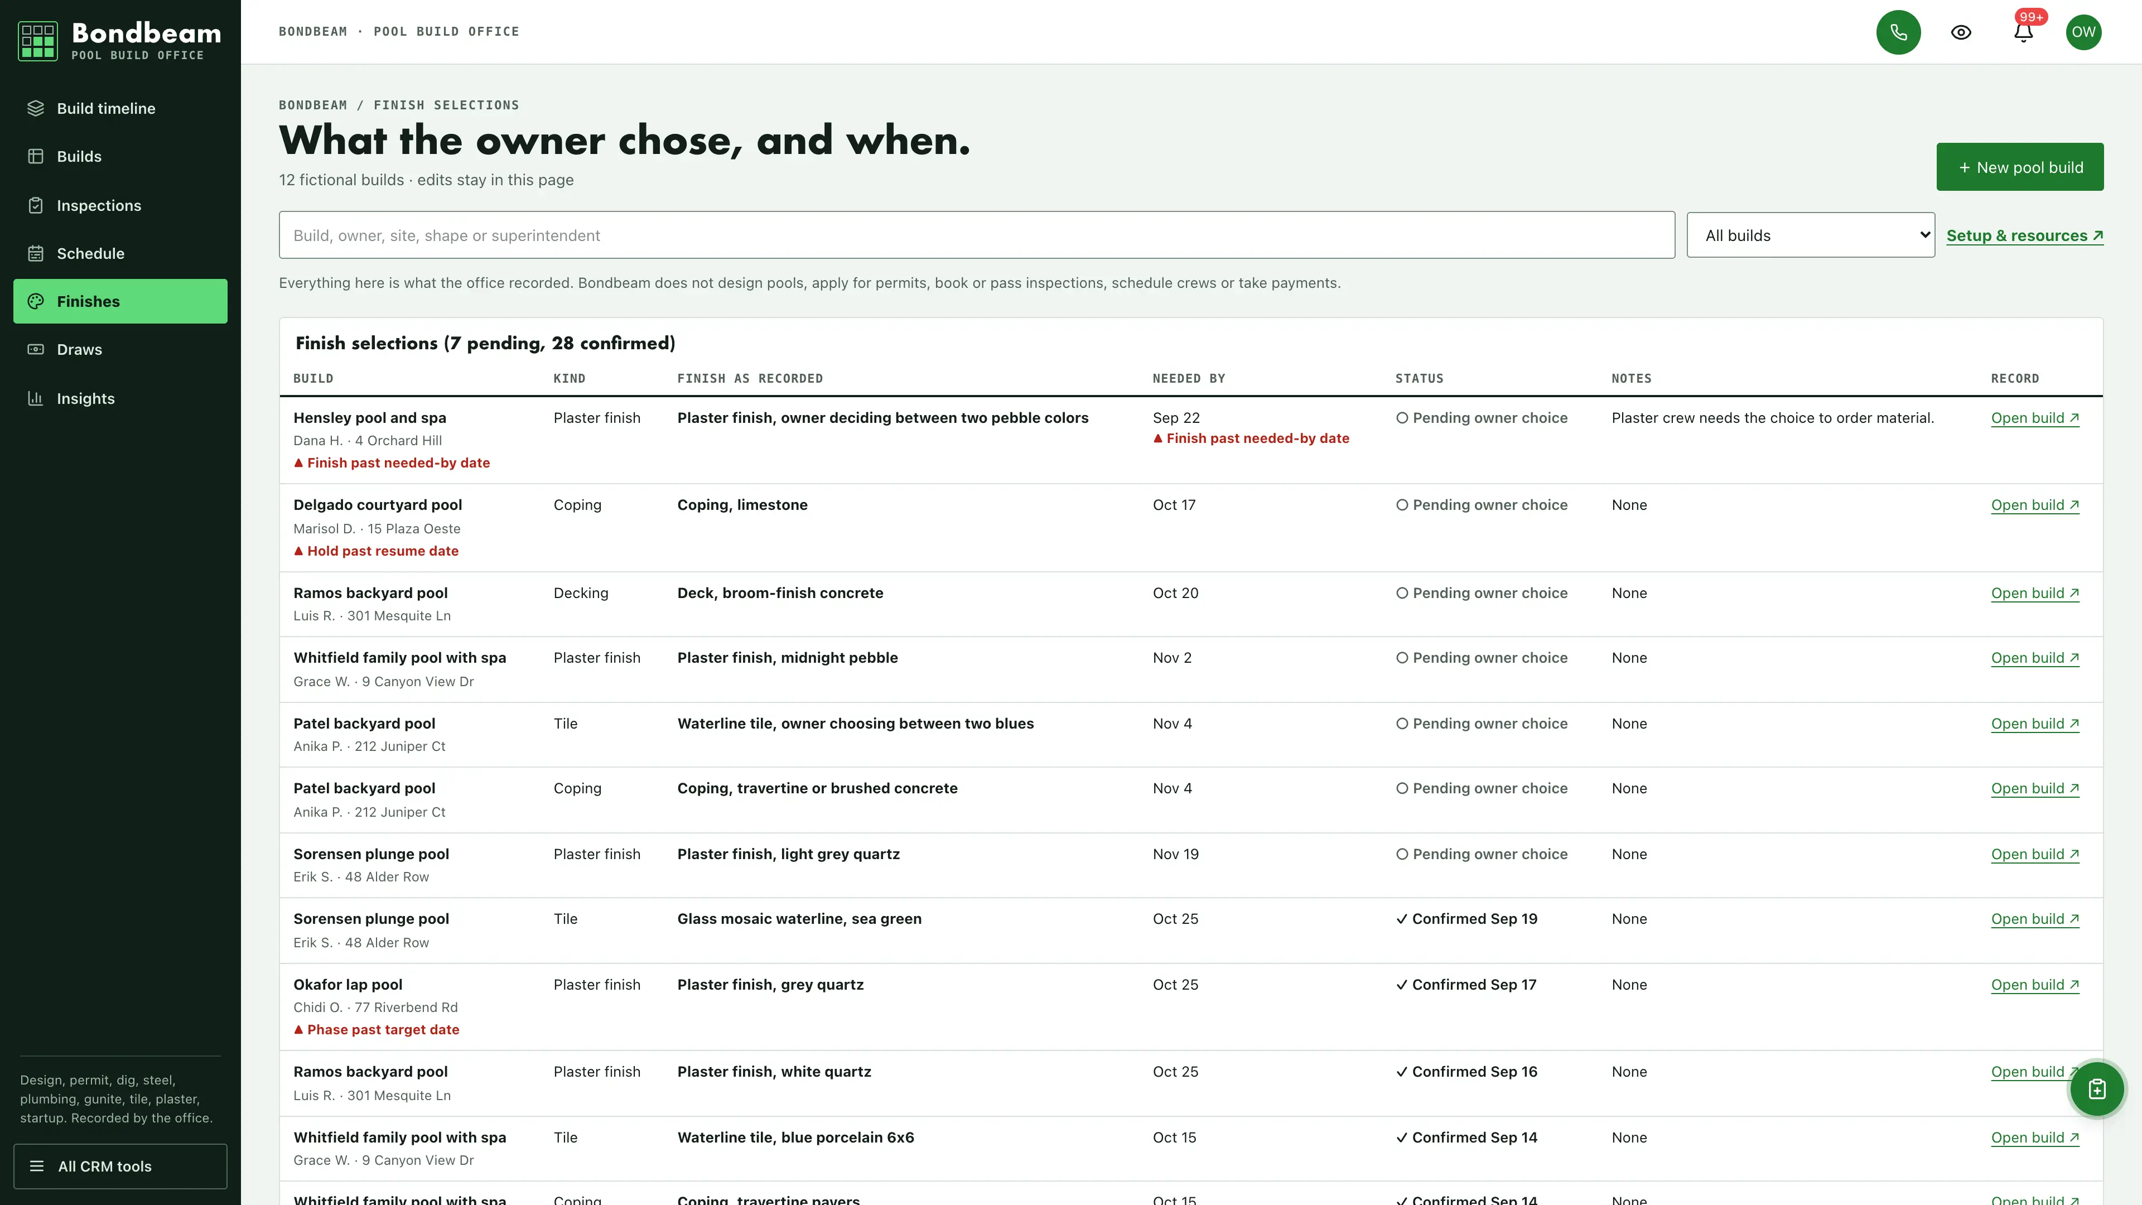Screen dimensions: 2142x1205
Task: Click the NEEDED BY column header
Action: (x=1188, y=378)
